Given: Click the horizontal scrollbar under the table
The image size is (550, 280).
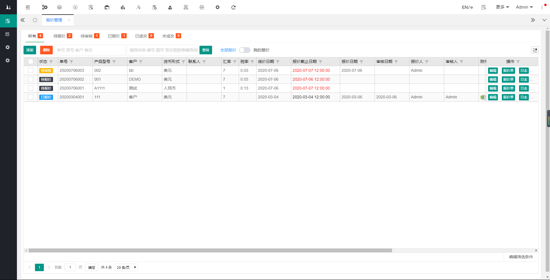Looking at the screenshot, I should (210, 251).
